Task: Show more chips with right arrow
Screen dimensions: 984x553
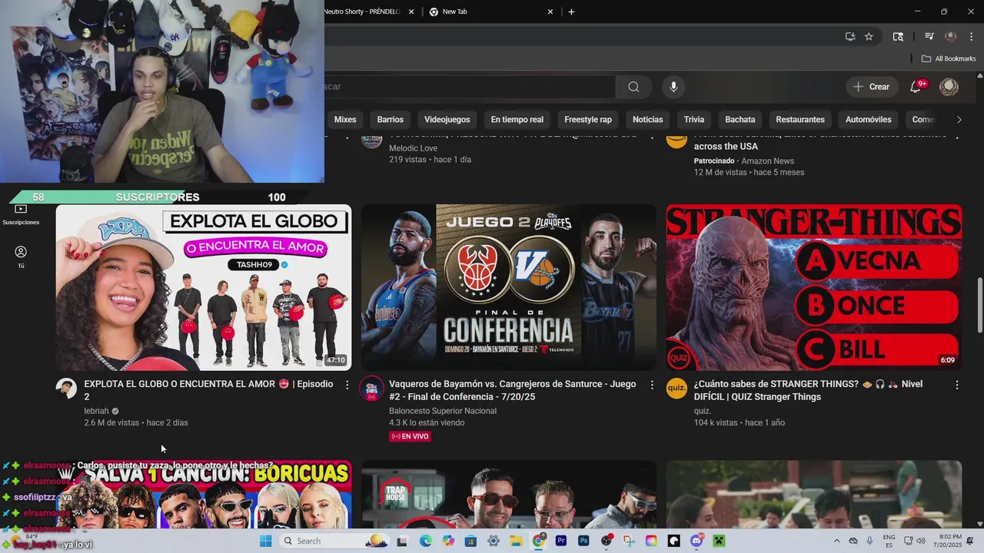Action: [959, 119]
